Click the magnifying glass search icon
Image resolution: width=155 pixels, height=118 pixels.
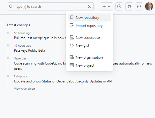click(11, 7)
